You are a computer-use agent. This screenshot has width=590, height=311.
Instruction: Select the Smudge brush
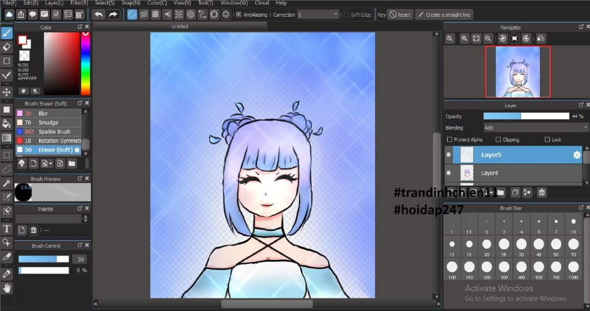pyautogui.click(x=48, y=123)
